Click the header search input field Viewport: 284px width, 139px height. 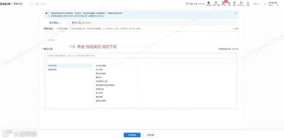pos(45,4)
